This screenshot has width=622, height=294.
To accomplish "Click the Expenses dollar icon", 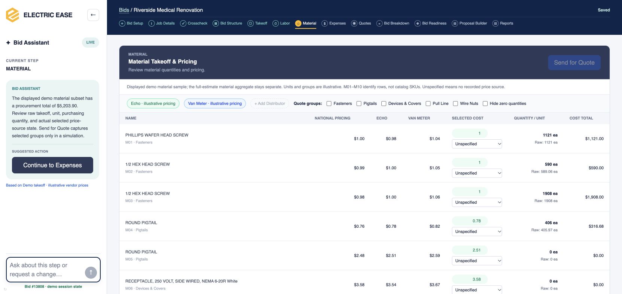I will (324, 23).
